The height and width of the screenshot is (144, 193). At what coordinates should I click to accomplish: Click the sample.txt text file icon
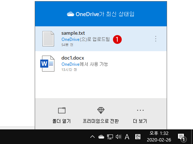[48, 39]
